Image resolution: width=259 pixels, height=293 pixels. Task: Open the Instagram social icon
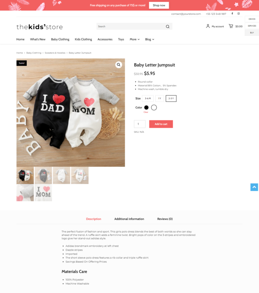pyautogui.click(x=239, y=14)
